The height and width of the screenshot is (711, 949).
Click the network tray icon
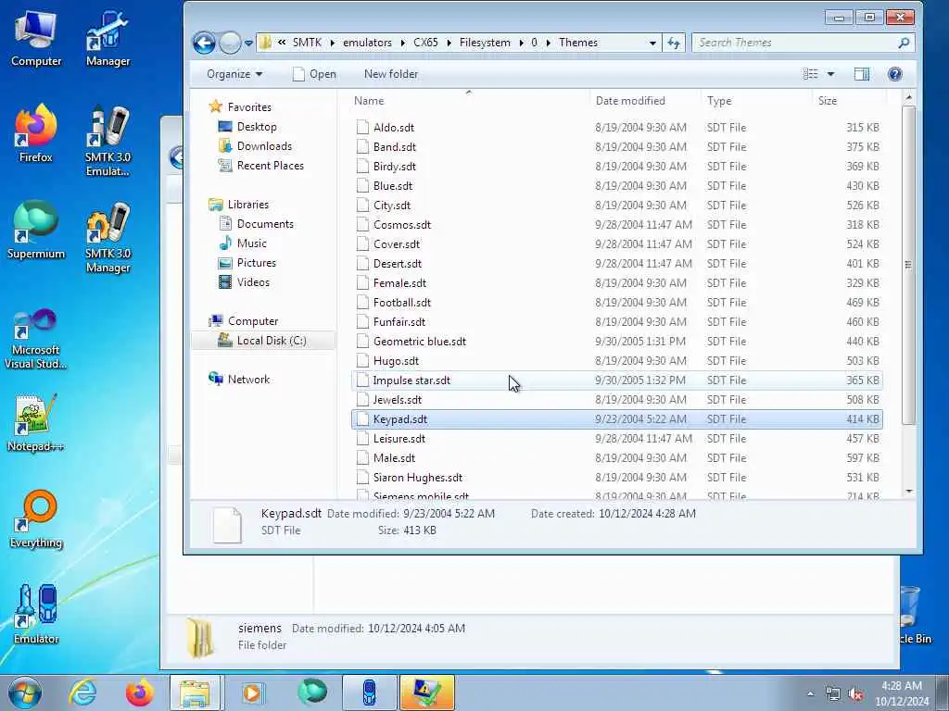pos(833,694)
